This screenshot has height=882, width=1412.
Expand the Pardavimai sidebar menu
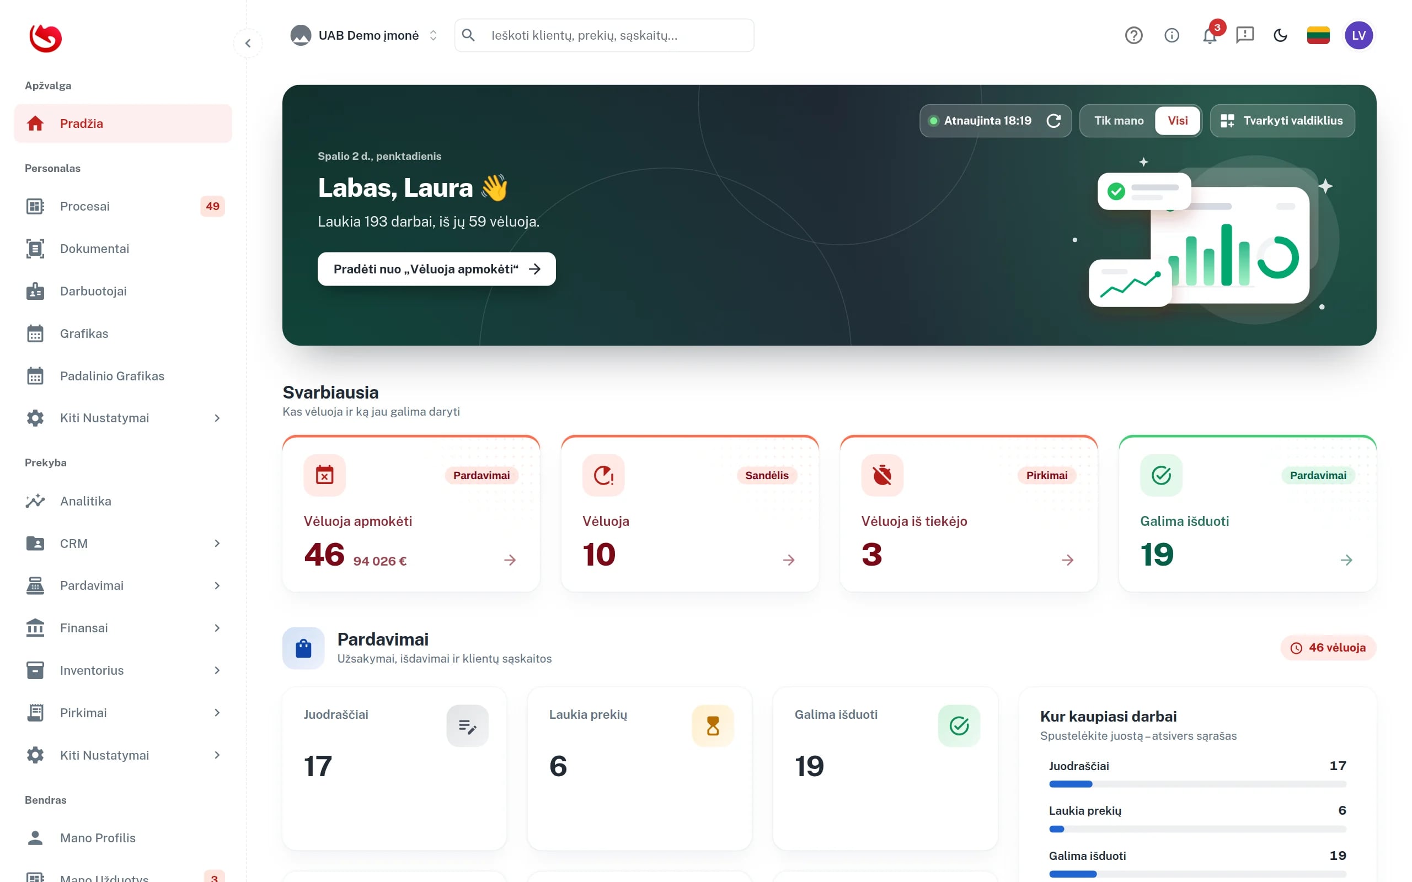point(123,585)
